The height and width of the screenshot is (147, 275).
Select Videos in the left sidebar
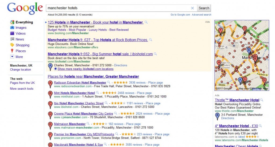point(20,33)
